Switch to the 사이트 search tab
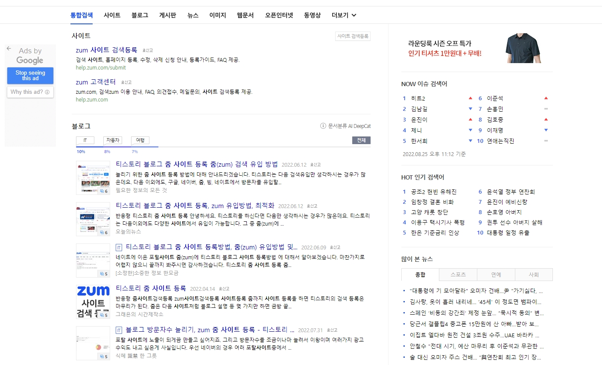This screenshot has width=602, height=365. [x=112, y=15]
